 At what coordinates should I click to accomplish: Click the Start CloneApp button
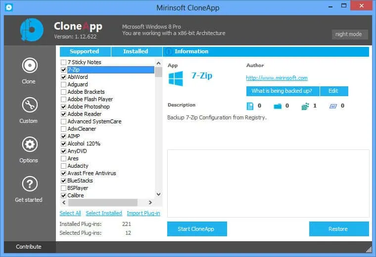pyautogui.click(x=197, y=229)
